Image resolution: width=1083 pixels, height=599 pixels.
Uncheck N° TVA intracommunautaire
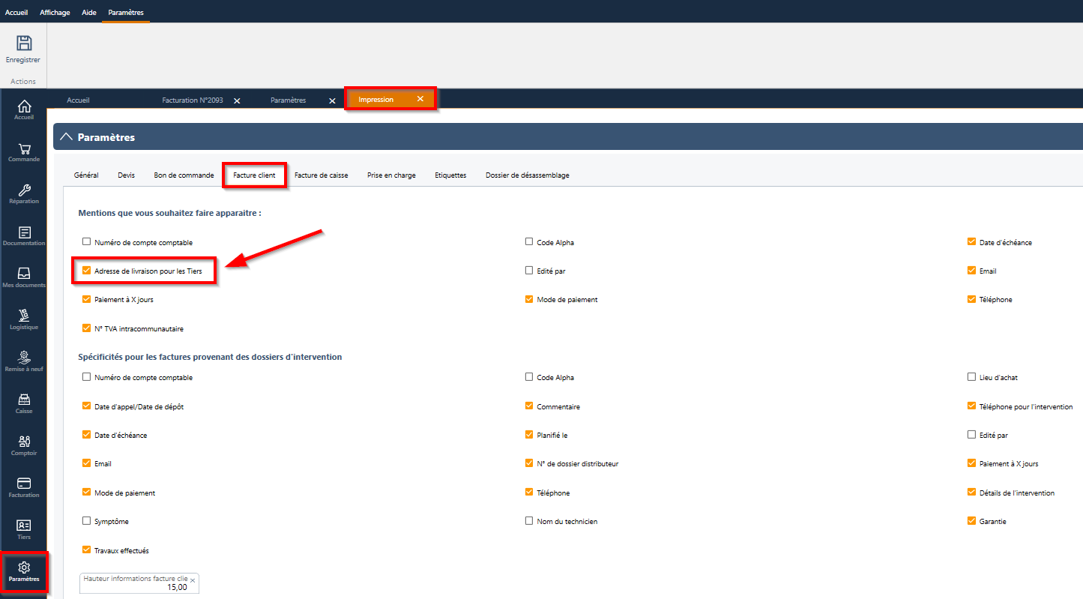(x=87, y=328)
